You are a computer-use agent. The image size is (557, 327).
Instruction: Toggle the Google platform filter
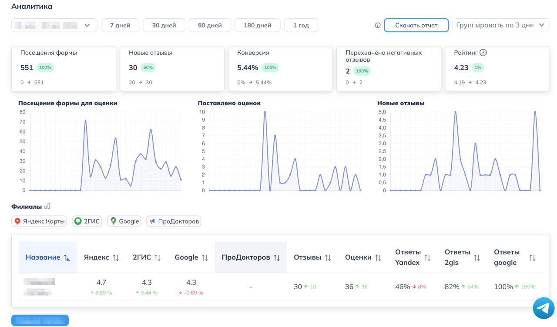coord(124,221)
